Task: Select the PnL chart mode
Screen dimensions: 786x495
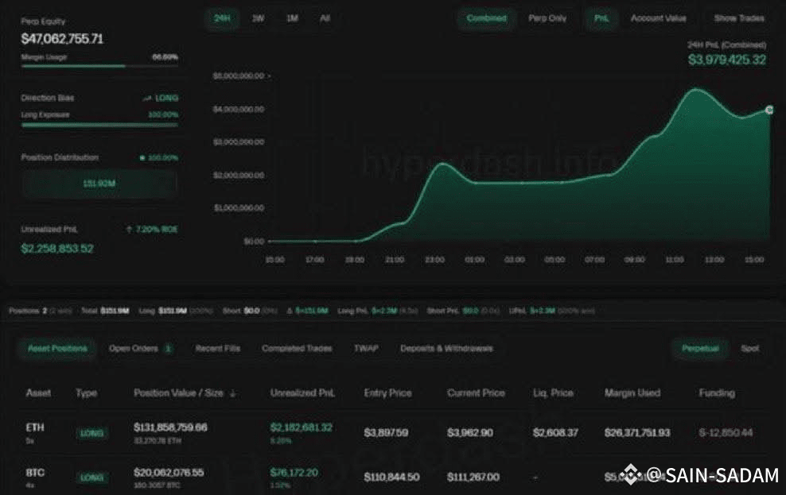Action: point(601,18)
